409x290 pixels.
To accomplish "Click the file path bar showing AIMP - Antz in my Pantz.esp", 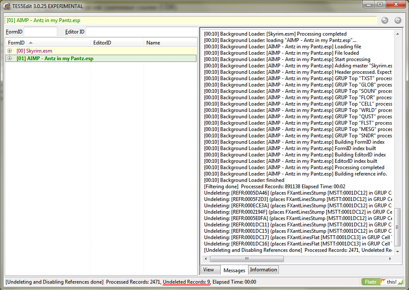I will [x=191, y=20].
